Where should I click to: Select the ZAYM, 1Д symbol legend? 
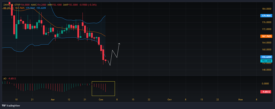click(x=8, y=5)
